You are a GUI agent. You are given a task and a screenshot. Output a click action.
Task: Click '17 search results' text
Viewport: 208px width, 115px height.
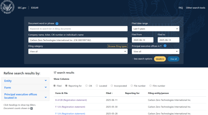(x=64, y=73)
